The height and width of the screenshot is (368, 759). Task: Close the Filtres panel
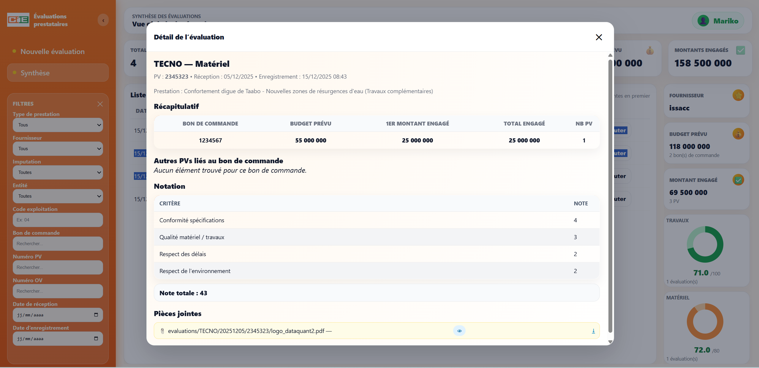click(100, 104)
